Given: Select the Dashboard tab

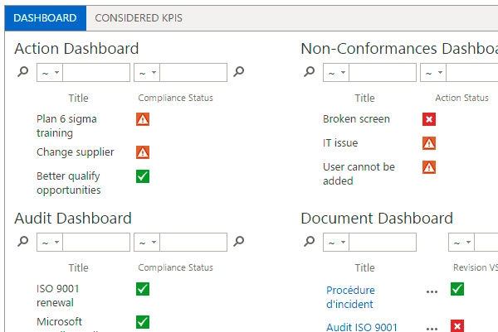Looking at the screenshot, I should (45, 18).
